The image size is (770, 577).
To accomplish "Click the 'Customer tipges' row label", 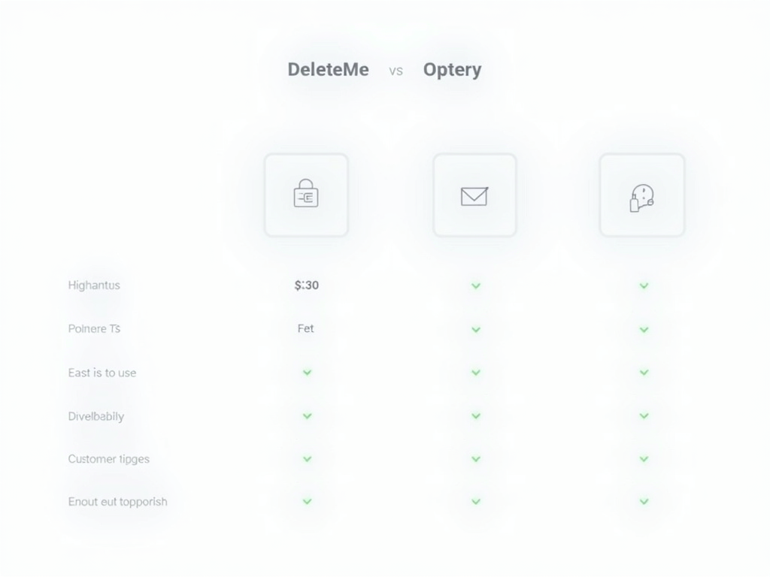I will click(108, 459).
